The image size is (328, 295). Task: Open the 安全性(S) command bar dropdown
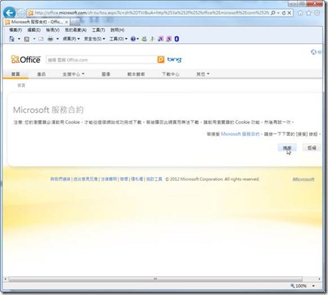coord(95,39)
